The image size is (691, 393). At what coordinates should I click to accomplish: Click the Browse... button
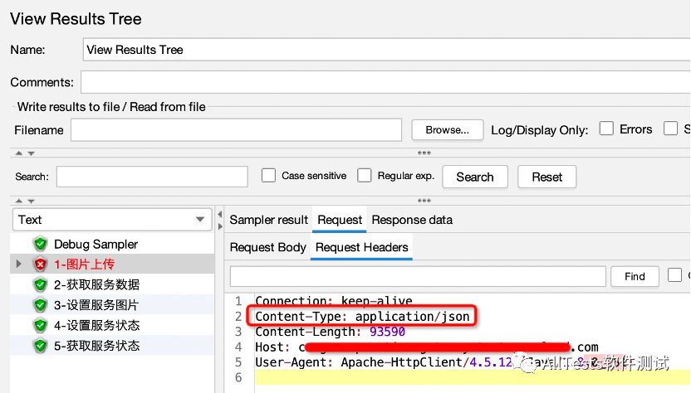(x=447, y=130)
